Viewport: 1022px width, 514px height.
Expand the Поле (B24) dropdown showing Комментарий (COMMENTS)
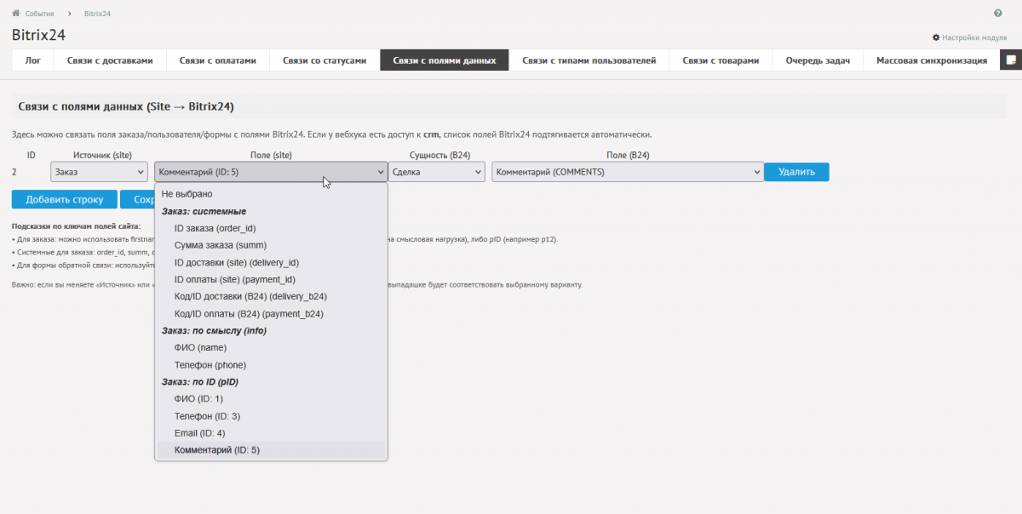click(628, 172)
